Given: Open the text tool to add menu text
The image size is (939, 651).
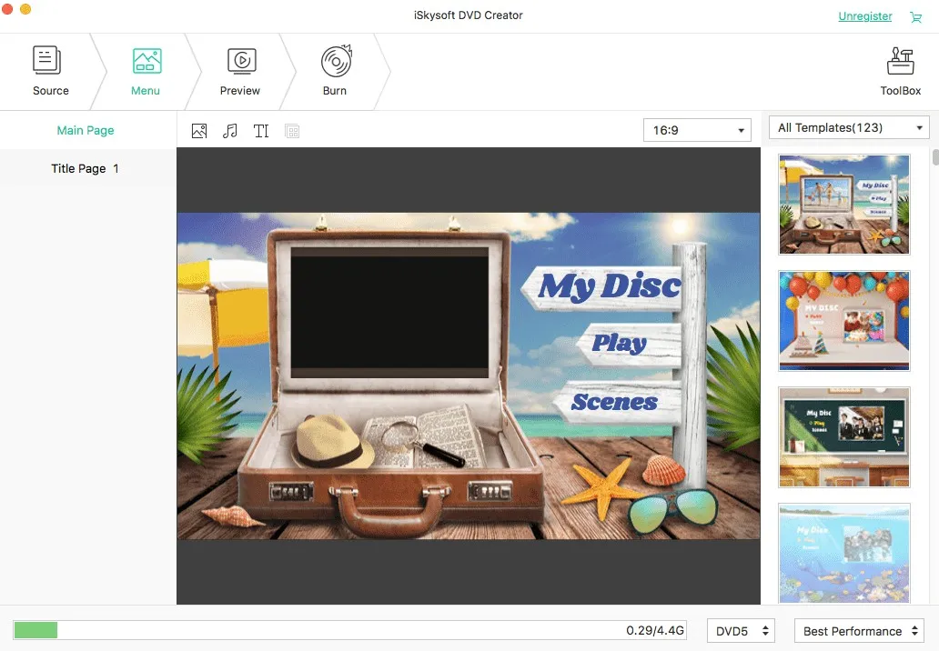Looking at the screenshot, I should pos(261,130).
